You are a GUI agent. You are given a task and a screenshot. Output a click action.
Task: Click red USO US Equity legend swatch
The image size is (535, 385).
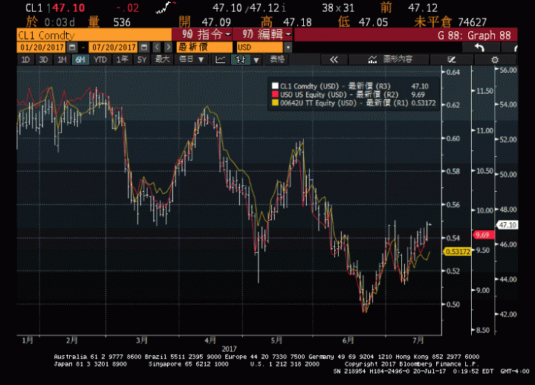pos(275,94)
